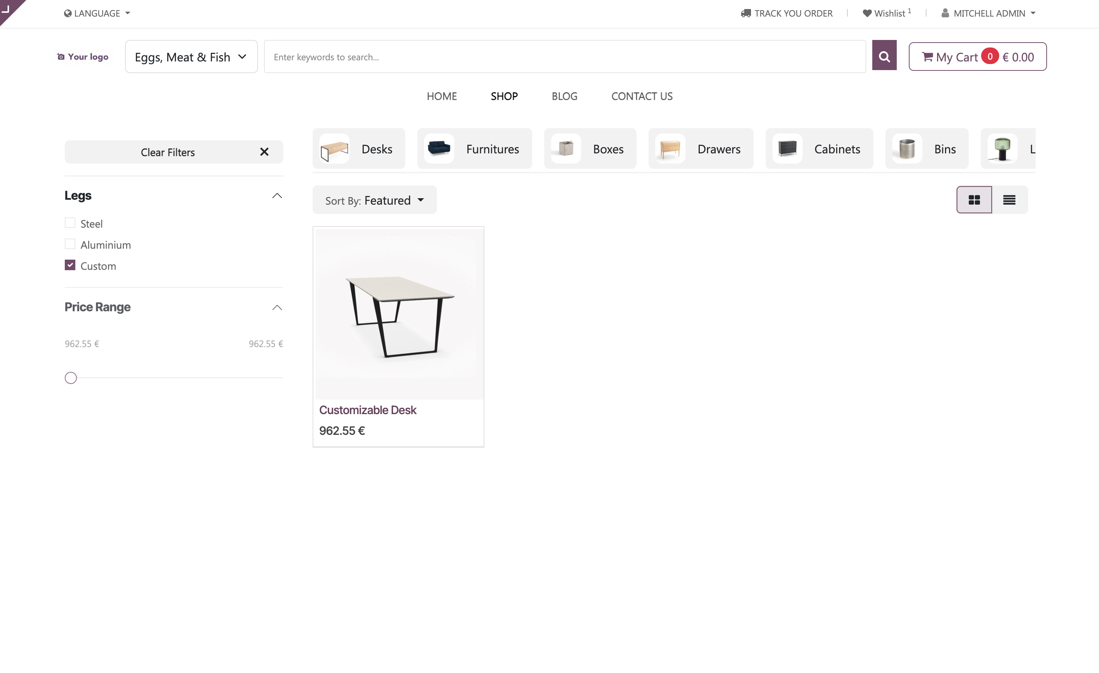Open the Eggs, Meat & Fish category dropdown
Screen dimensions: 1099x673
[191, 57]
